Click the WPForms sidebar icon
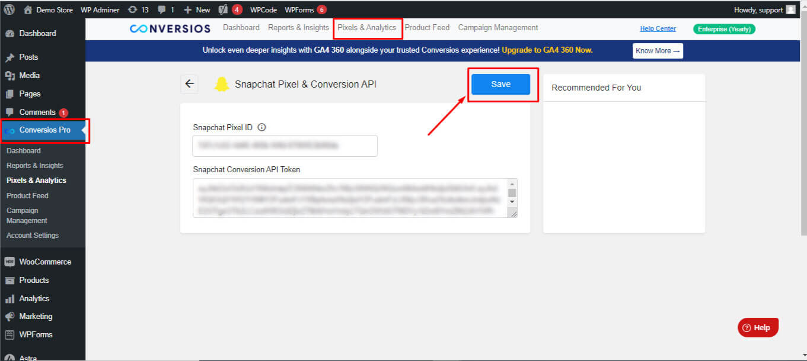This screenshot has width=807, height=361. (x=9, y=335)
